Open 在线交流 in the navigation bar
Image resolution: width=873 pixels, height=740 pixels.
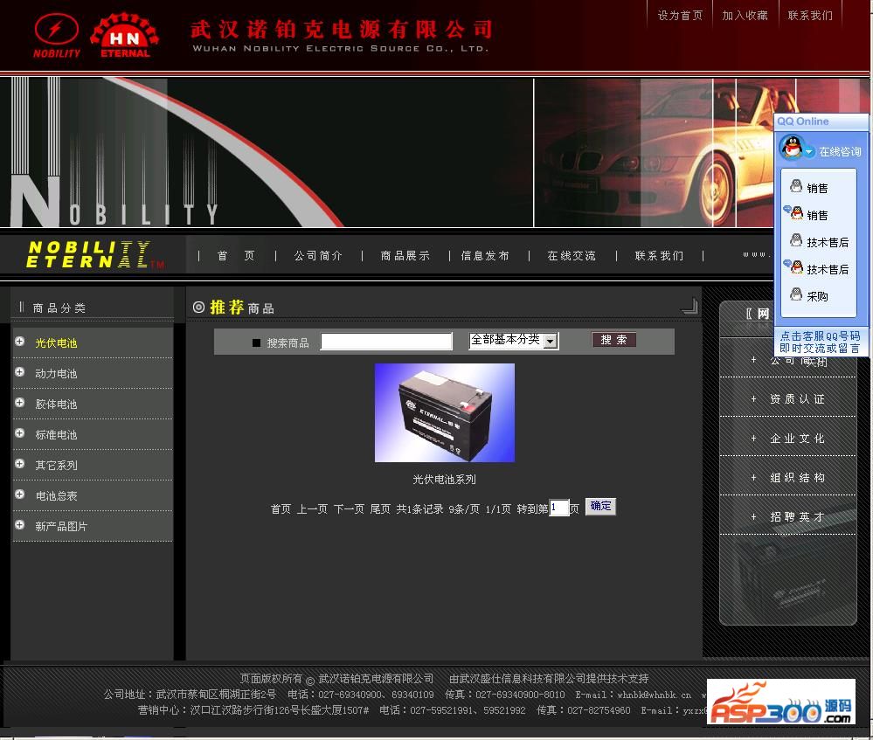click(x=572, y=256)
